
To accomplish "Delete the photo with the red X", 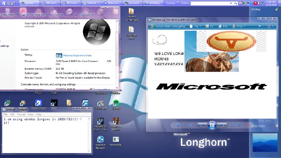I will (248, 125).
